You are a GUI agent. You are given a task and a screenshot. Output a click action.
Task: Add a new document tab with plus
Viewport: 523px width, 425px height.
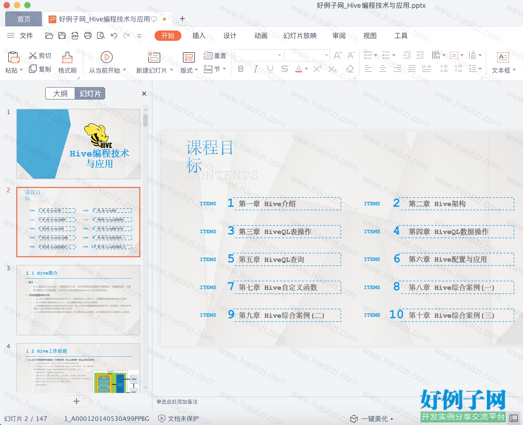182,19
